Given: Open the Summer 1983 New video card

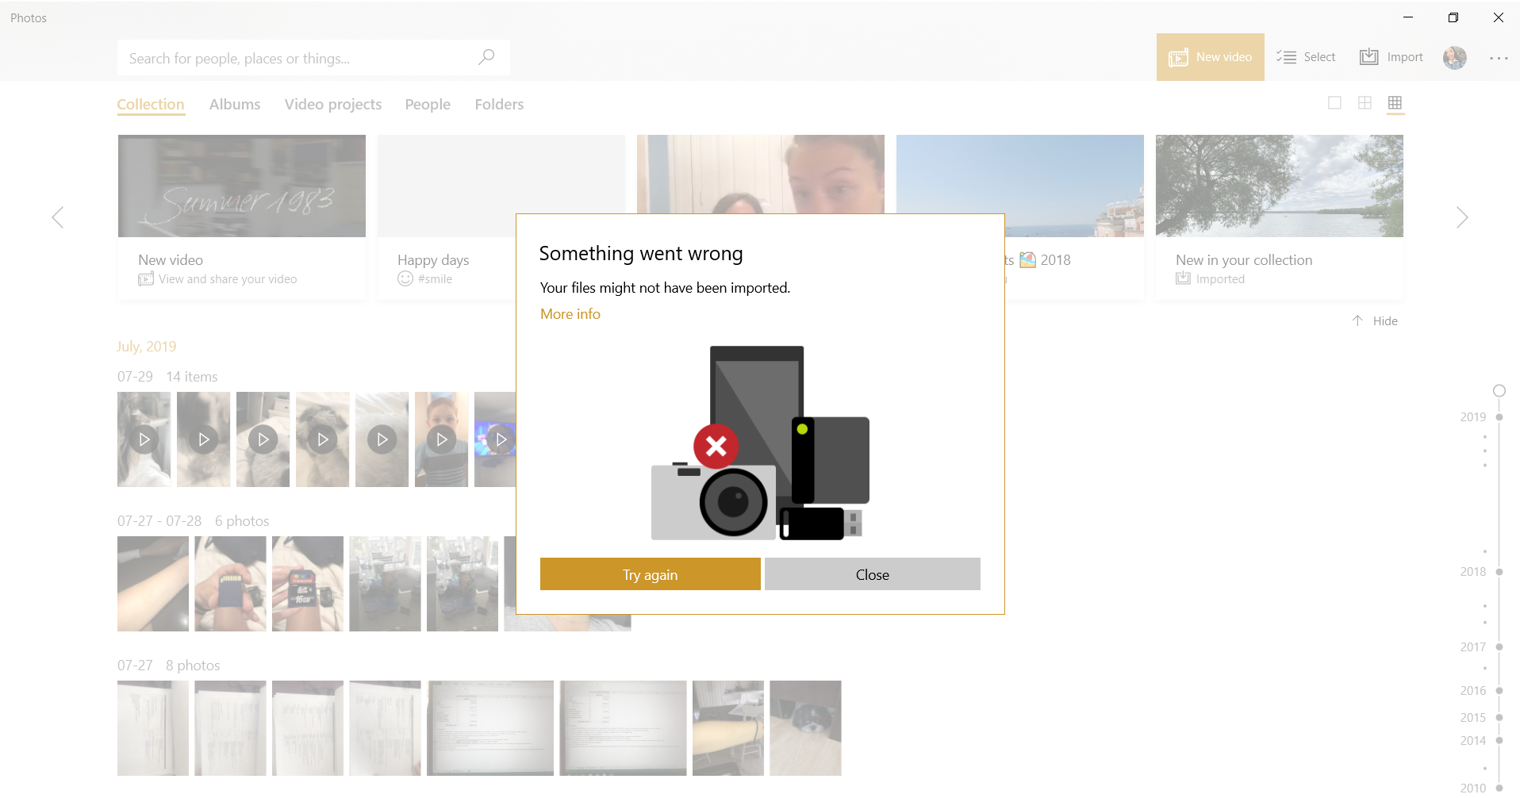Looking at the screenshot, I should click(x=242, y=217).
